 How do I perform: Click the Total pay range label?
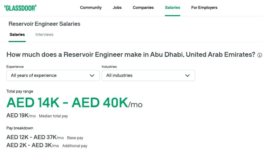[x=20, y=91]
